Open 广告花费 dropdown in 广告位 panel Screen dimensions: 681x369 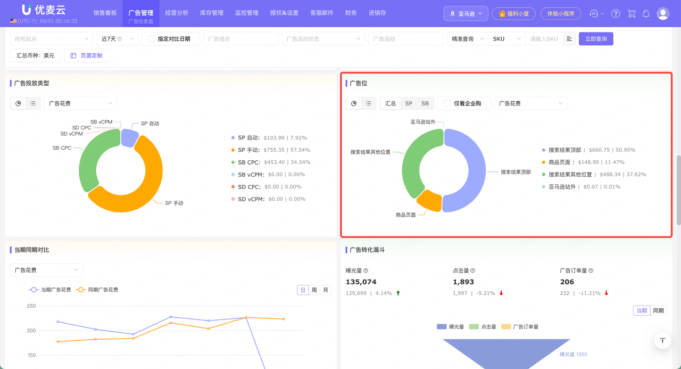(530, 103)
